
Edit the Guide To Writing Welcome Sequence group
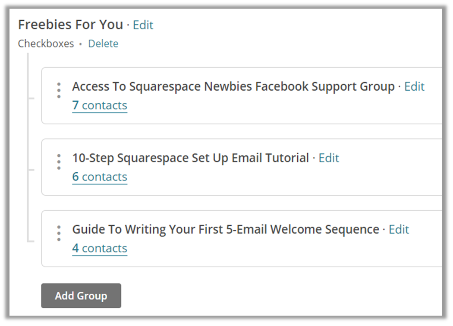399,229
